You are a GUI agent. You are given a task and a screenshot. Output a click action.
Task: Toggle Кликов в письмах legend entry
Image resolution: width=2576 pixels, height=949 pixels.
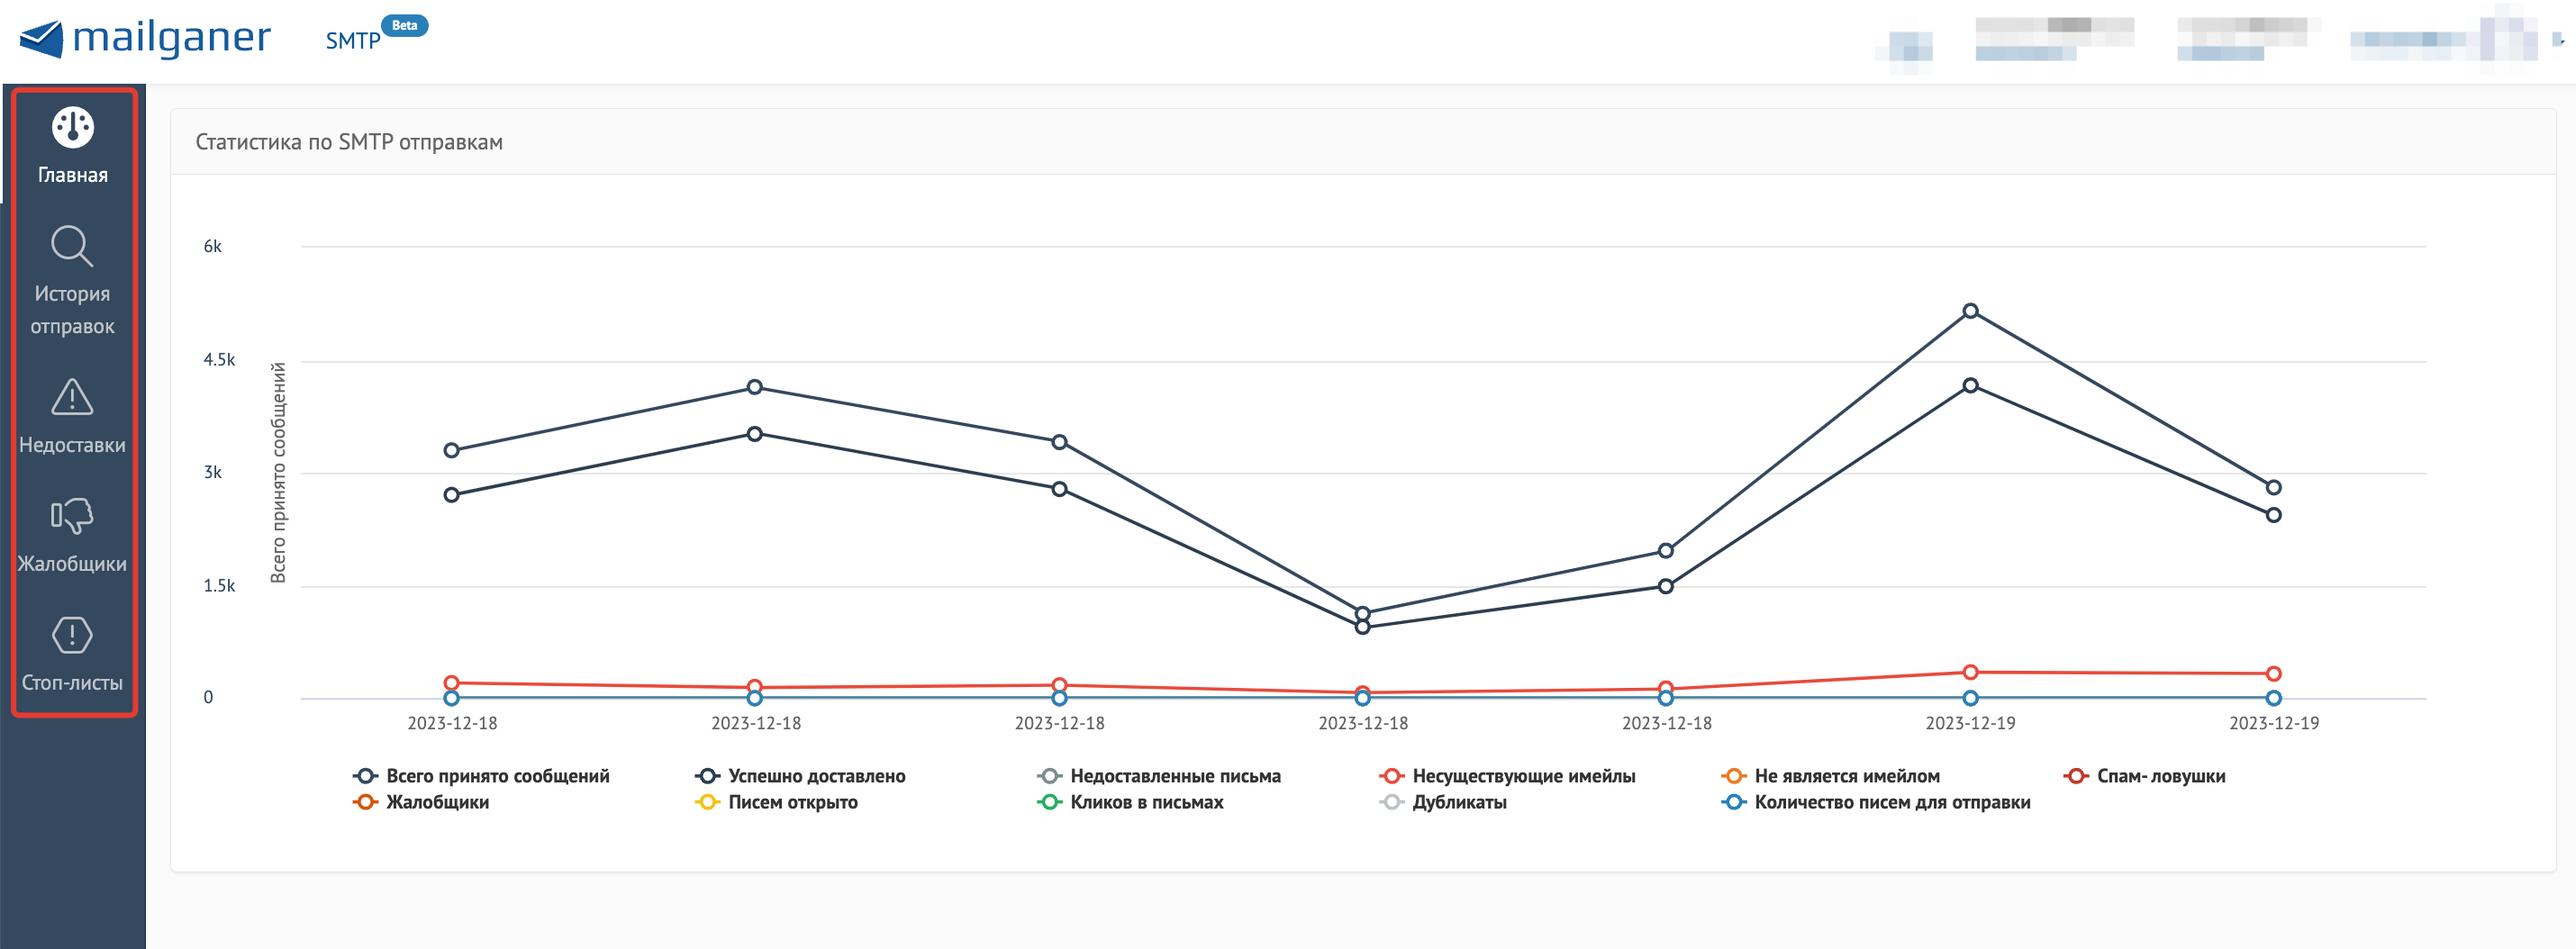pyautogui.click(x=1130, y=802)
